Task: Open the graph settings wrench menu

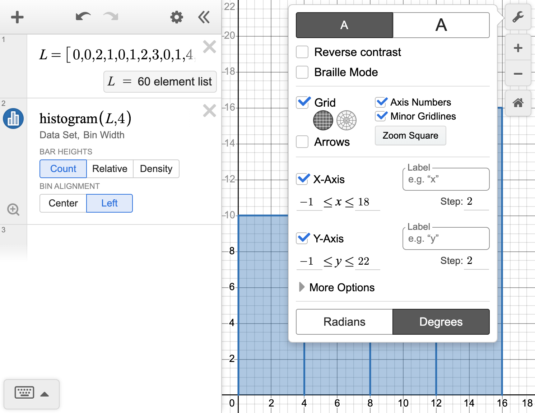Action: pos(518,17)
